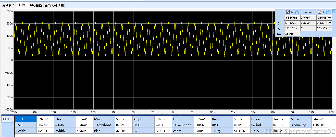Click the RPRE measurement label
The height and width of the screenshot is (137, 336).
tap(222, 125)
